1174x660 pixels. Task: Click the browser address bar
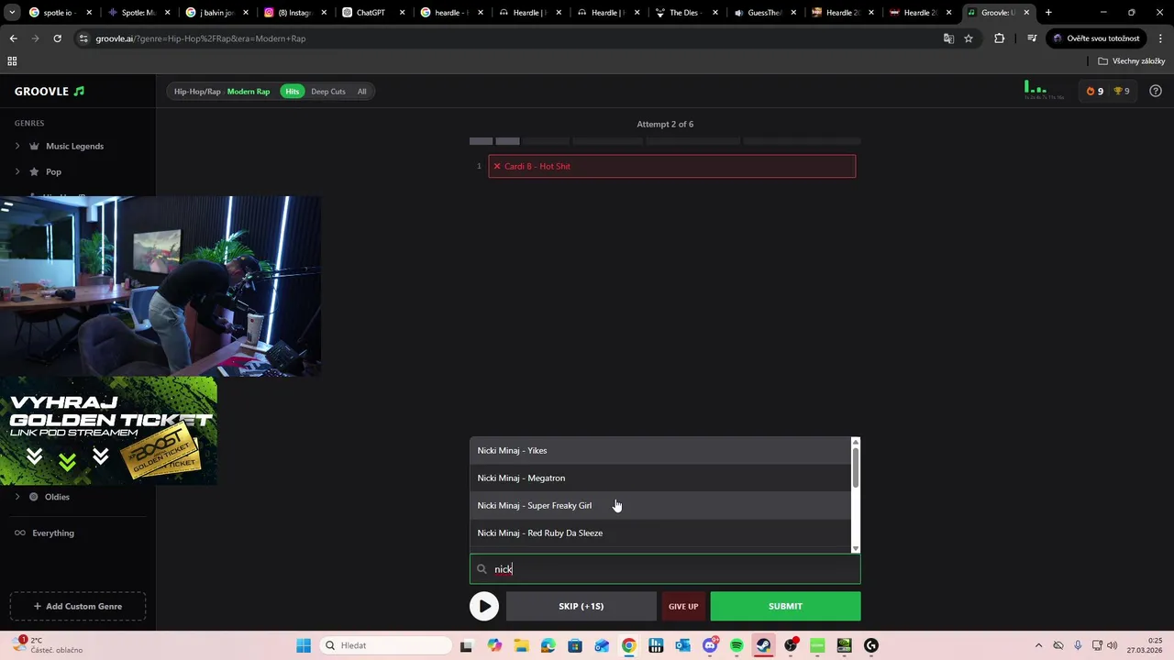tap(514, 38)
